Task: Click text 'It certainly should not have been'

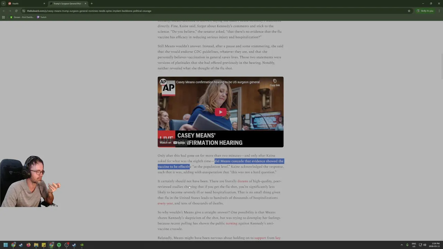Action: pyautogui.click(x=183, y=181)
